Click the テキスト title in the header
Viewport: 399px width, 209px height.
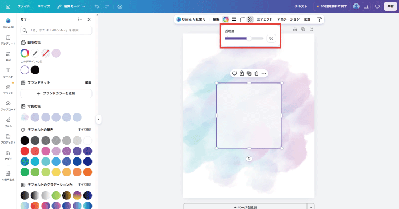[x=301, y=6]
